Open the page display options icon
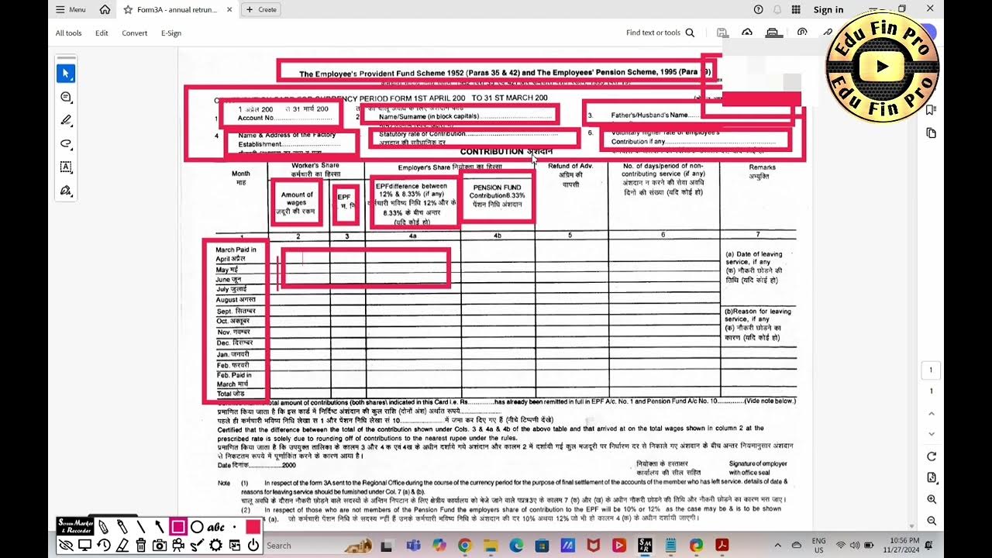The width and height of the screenshot is (992, 558). coord(932,477)
